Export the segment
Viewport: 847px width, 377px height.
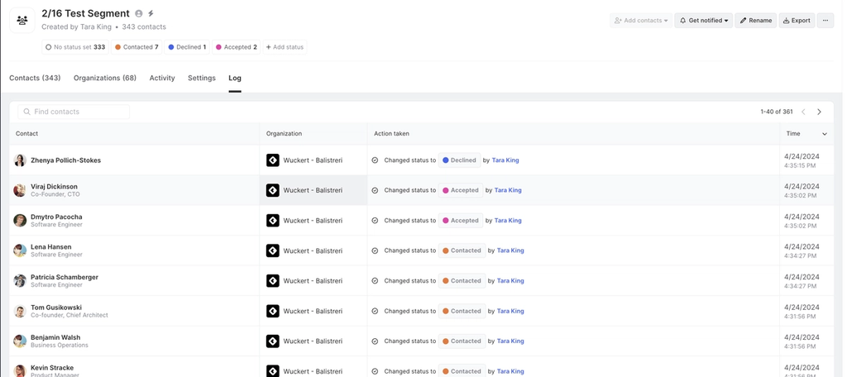[x=797, y=21]
